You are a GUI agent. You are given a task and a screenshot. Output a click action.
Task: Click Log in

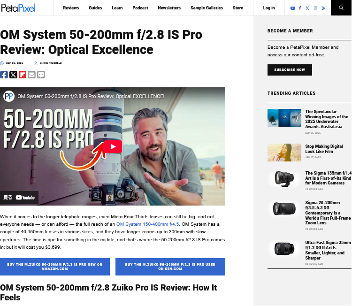[x=269, y=8]
